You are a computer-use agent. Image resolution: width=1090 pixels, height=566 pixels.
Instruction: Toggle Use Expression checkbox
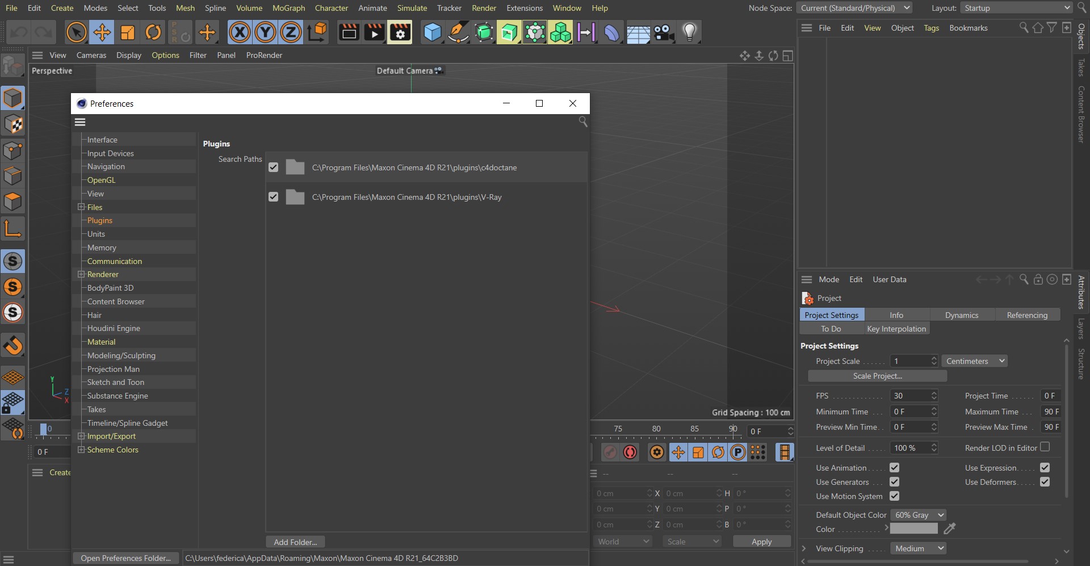coord(1045,468)
